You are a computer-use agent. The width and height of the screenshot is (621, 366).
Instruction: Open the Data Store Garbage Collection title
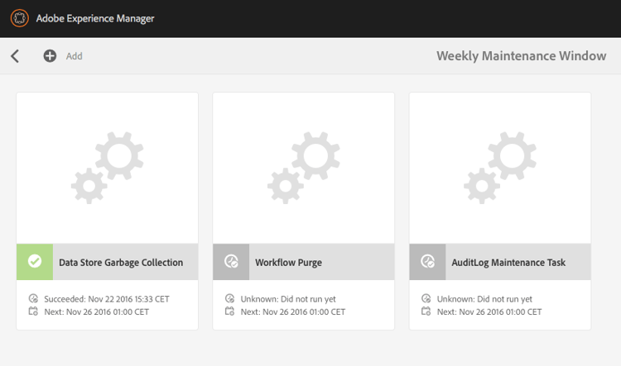tap(121, 263)
